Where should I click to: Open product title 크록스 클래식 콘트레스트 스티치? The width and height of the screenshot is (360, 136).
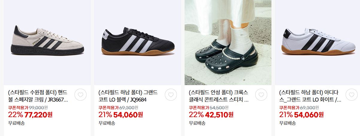click(219, 96)
